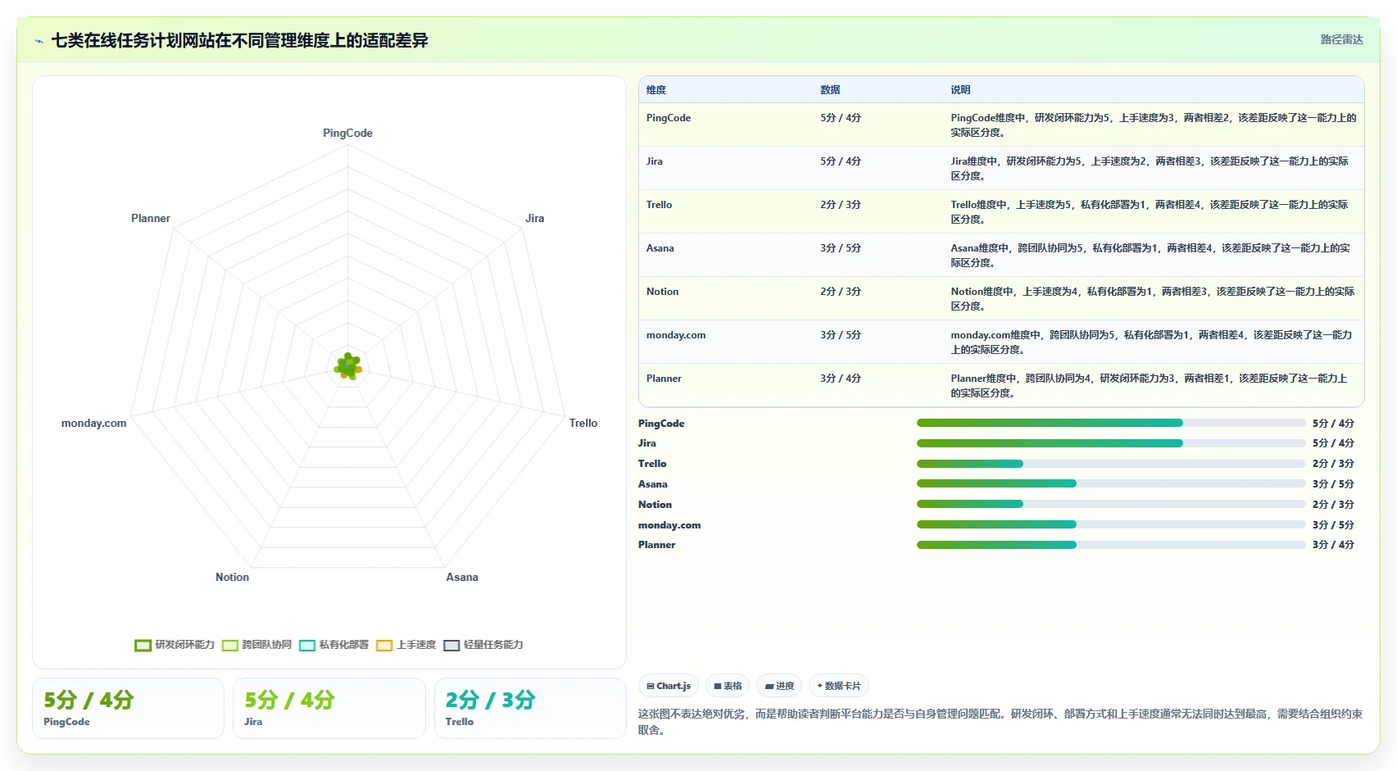Select the Notion axis label on the radar
This screenshot has height=771, width=1397.
(232, 577)
